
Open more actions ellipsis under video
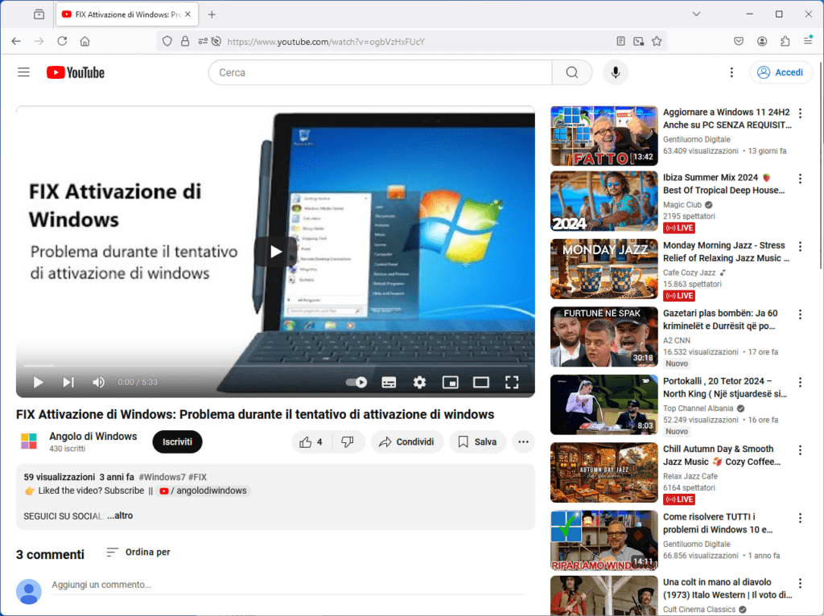click(x=523, y=441)
